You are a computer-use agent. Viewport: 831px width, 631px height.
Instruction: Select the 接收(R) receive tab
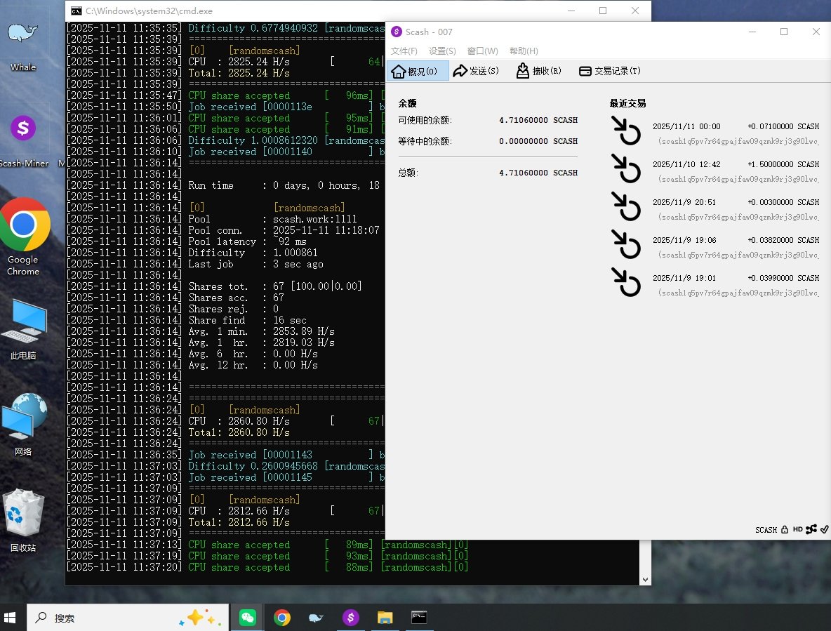pyautogui.click(x=538, y=71)
